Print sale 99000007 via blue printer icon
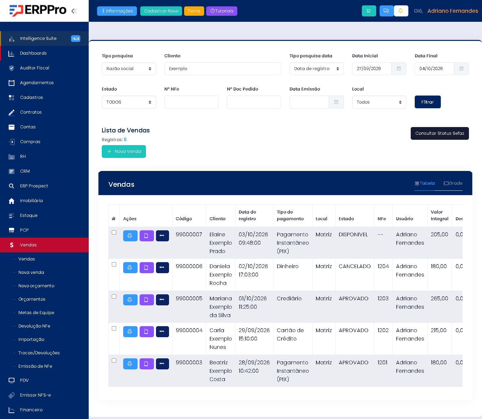Image resolution: width=482 pixels, height=419 pixels. point(130,236)
